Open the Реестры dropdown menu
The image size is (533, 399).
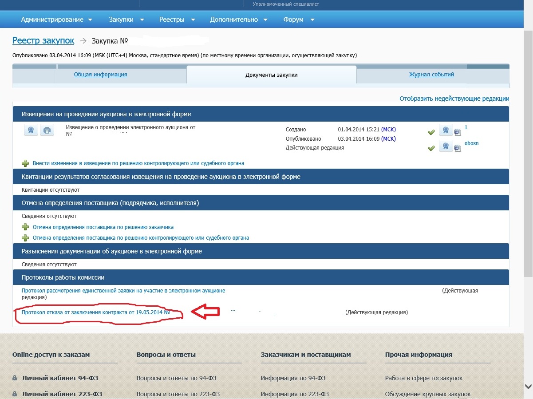tap(178, 20)
